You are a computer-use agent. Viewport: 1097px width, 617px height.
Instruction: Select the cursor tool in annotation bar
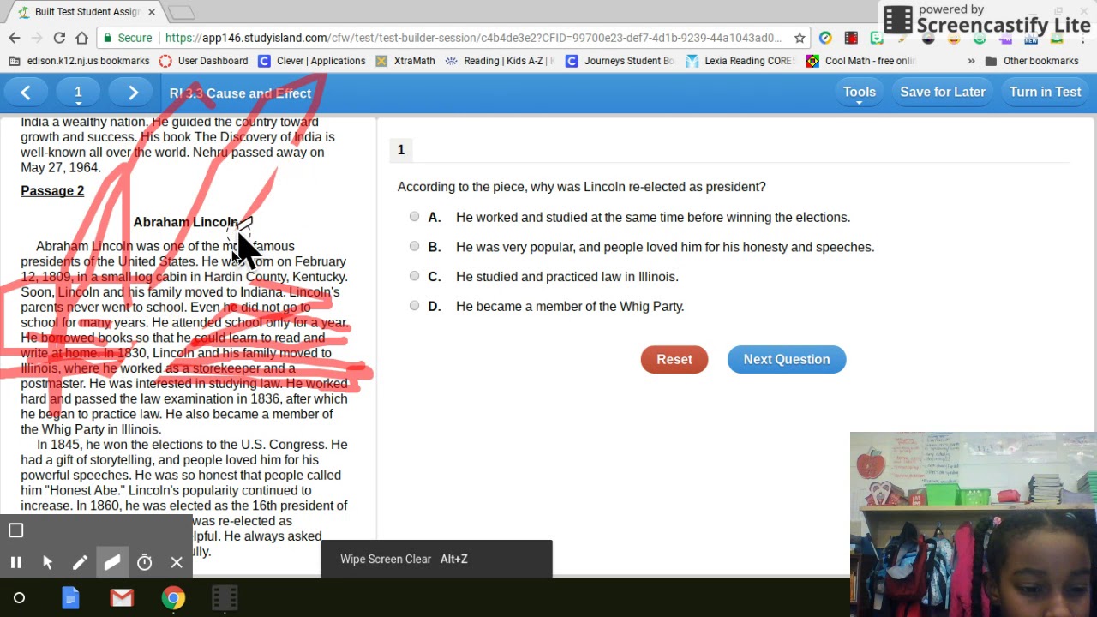tap(48, 562)
